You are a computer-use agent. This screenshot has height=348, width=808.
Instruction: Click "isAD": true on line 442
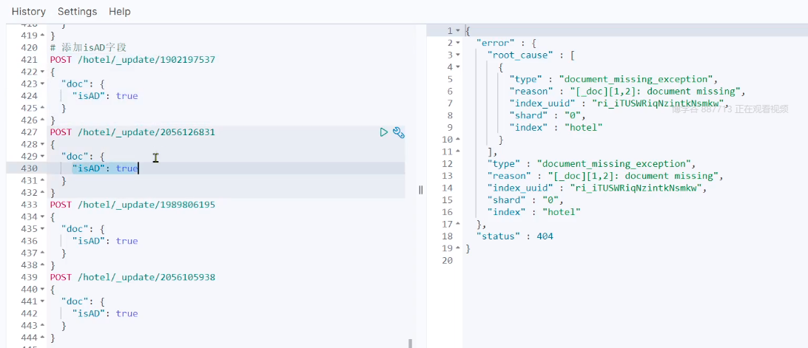[x=105, y=313]
